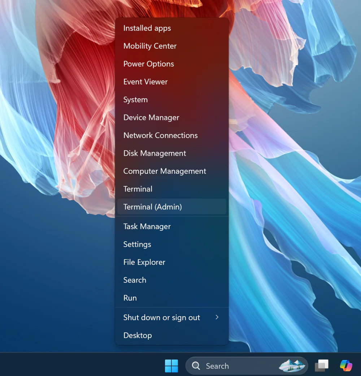Click the Windows Start button

click(x=171, y=366)
